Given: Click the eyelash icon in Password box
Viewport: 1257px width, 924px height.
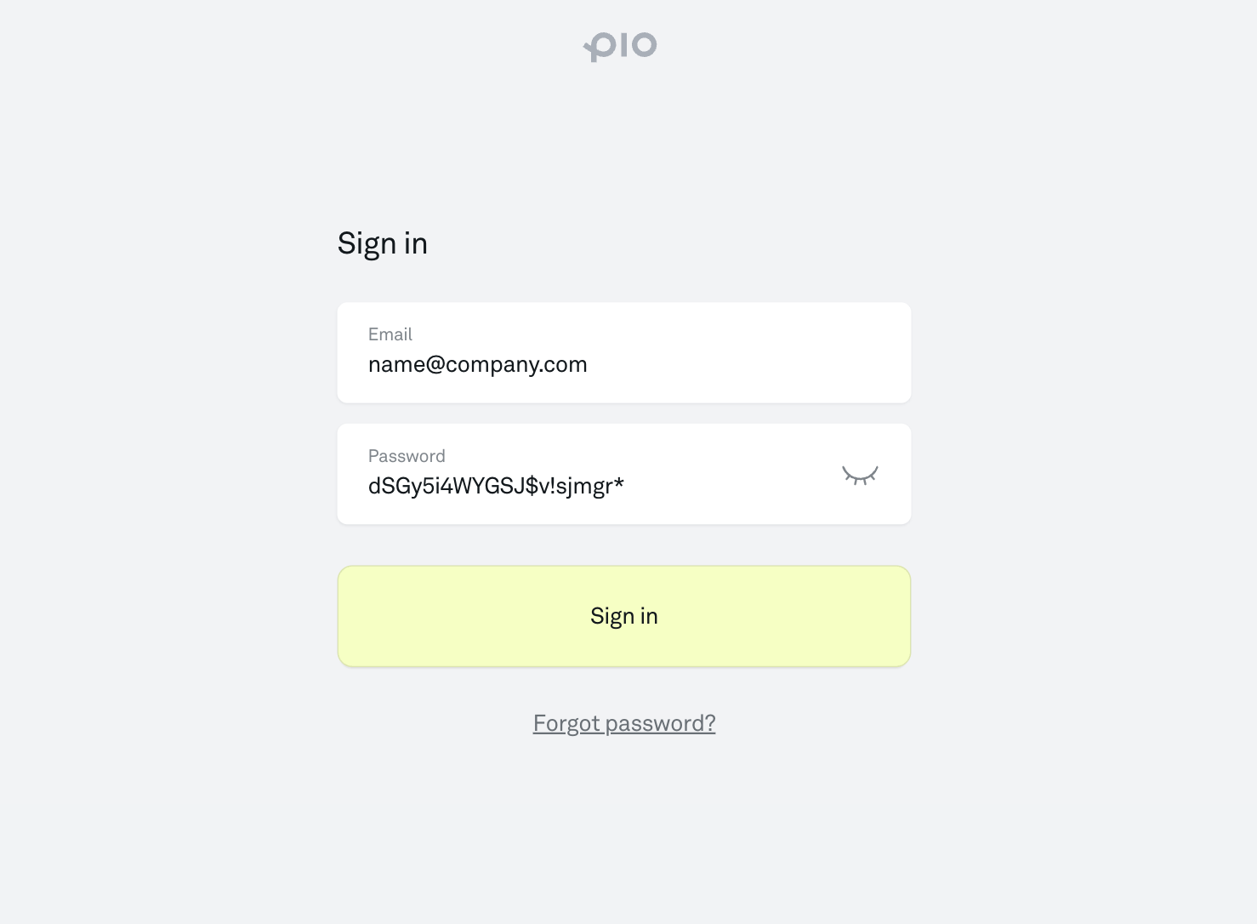Looking at the screenshot, I should point(859,475).
